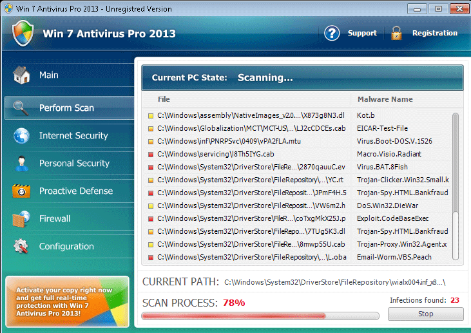Click the Proactive Defense safe icon
This screenshot has height=333, width=471.
(21, 191)
